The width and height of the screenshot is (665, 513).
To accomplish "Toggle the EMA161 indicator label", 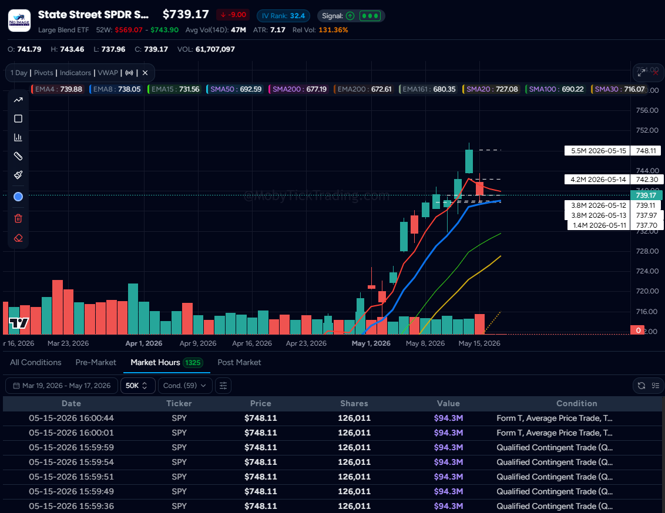I will pyautogui.click(x=428, y=89).
